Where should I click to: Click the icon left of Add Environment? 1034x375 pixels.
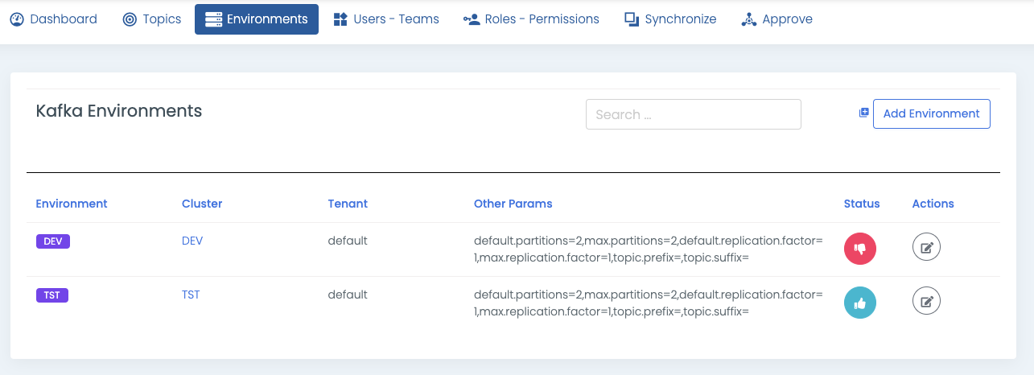(863, 113)
